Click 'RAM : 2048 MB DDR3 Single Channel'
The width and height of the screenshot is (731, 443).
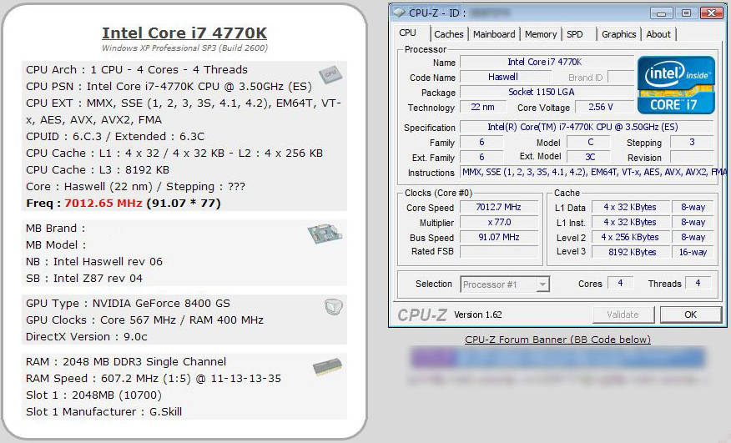(126, 362)
